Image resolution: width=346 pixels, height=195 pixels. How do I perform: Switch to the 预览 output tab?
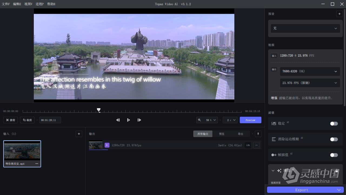(x=222, y=134)
